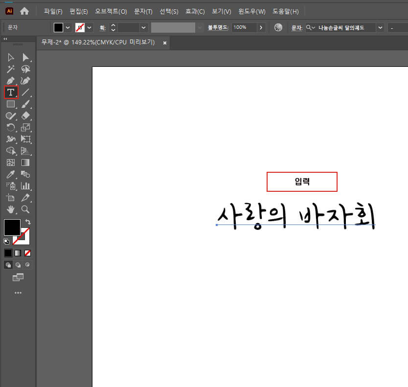408x387 pixels.
Task: Open Recolor Artwork wheel icon
Action: pos(278,27)
